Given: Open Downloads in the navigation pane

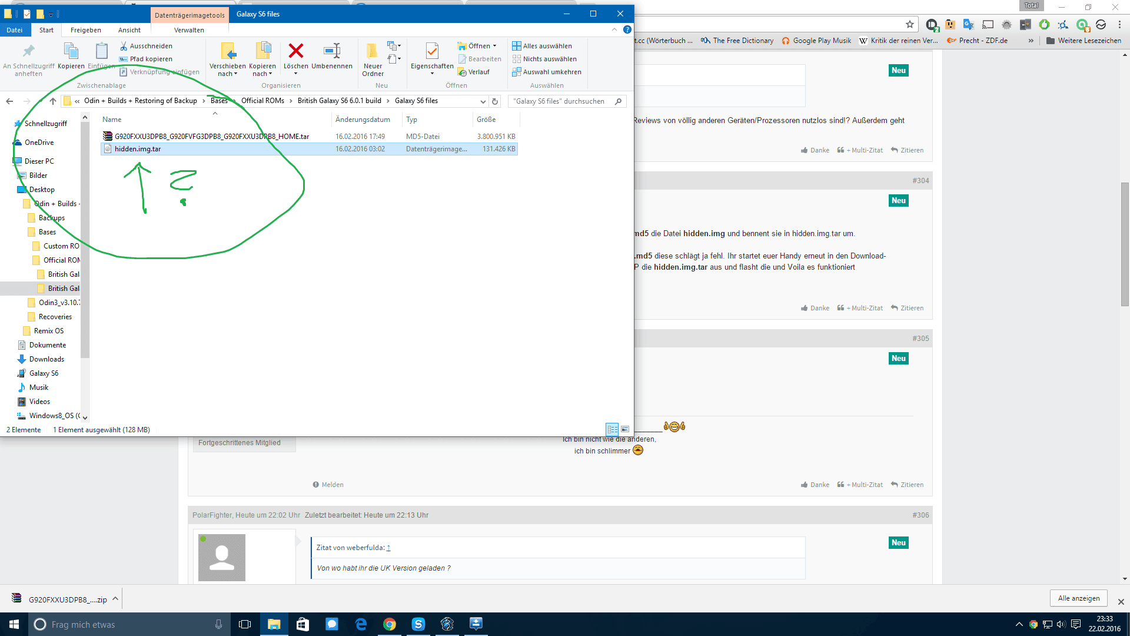Looking at the screenshot, I should click(46, 359).
